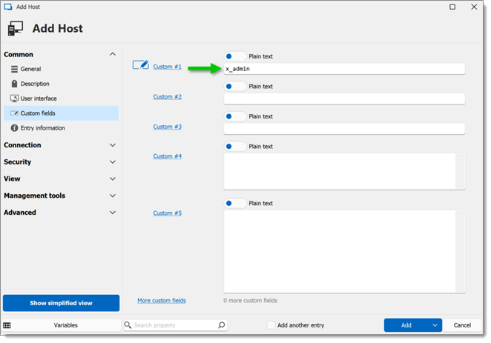Screen dimensions: 491x343
Task: Toggle Plain text switch for Custom #3
Action: 235,116
